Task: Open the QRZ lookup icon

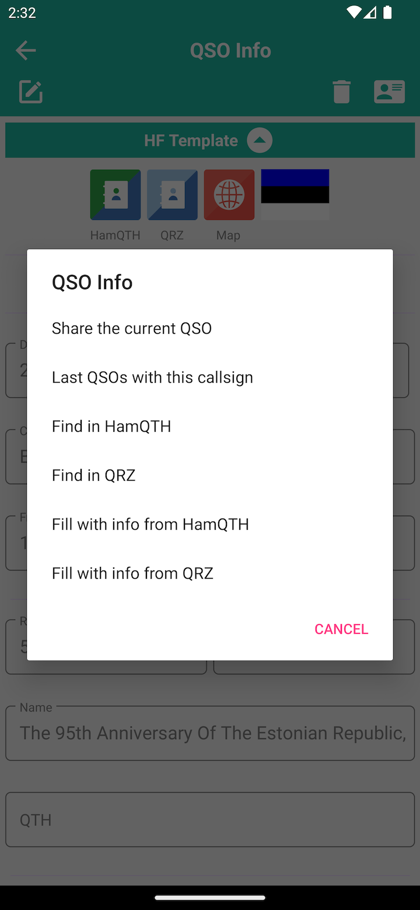Action: coord(172,195)
